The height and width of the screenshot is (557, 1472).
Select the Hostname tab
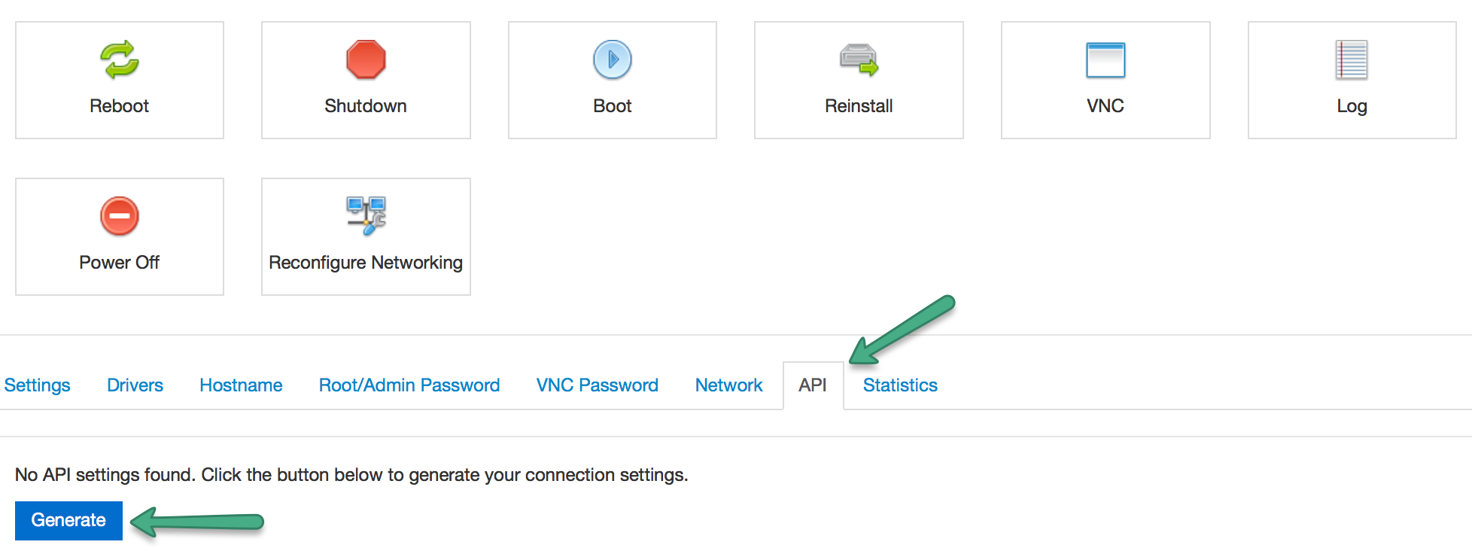point(241,385)
